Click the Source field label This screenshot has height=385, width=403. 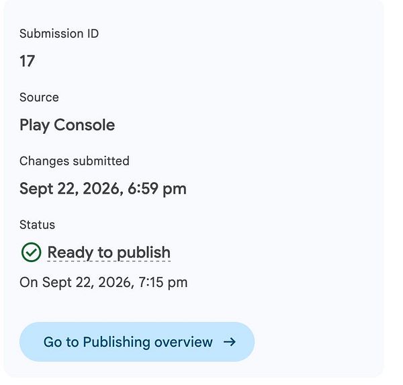click(x=39, y=97)
